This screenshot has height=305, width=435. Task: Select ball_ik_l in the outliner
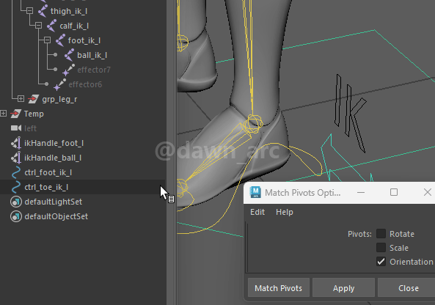click(92, 55)
